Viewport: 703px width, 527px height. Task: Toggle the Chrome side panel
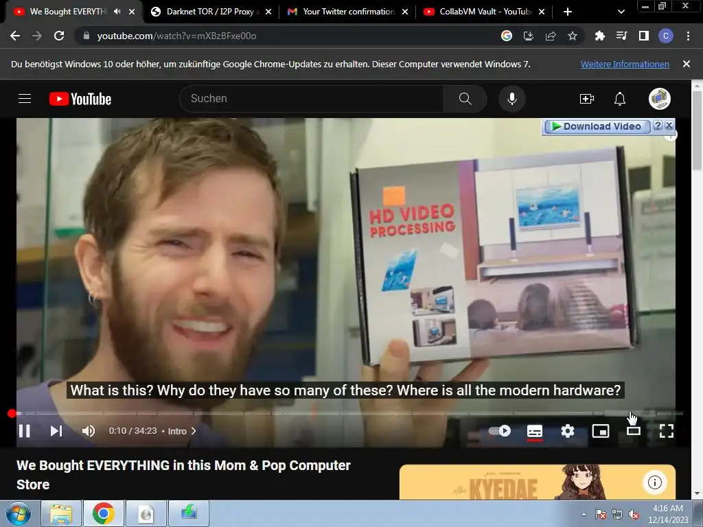[x=644, y=36]
